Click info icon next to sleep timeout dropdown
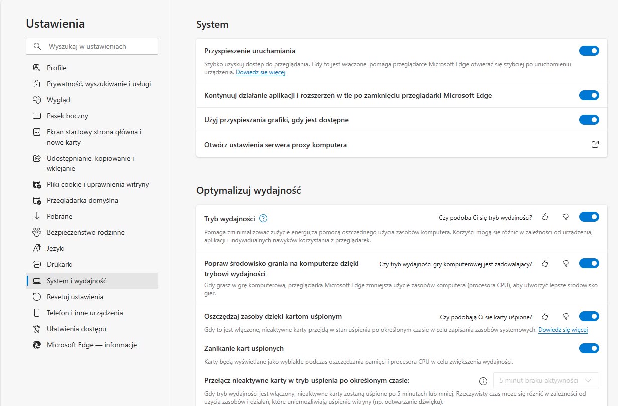The image size is (618, 406). 483,381
